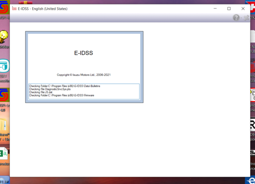Select the yellow folder desktop icon
Viewport: 255px width, 184px height.
click(x=3, y=125)
